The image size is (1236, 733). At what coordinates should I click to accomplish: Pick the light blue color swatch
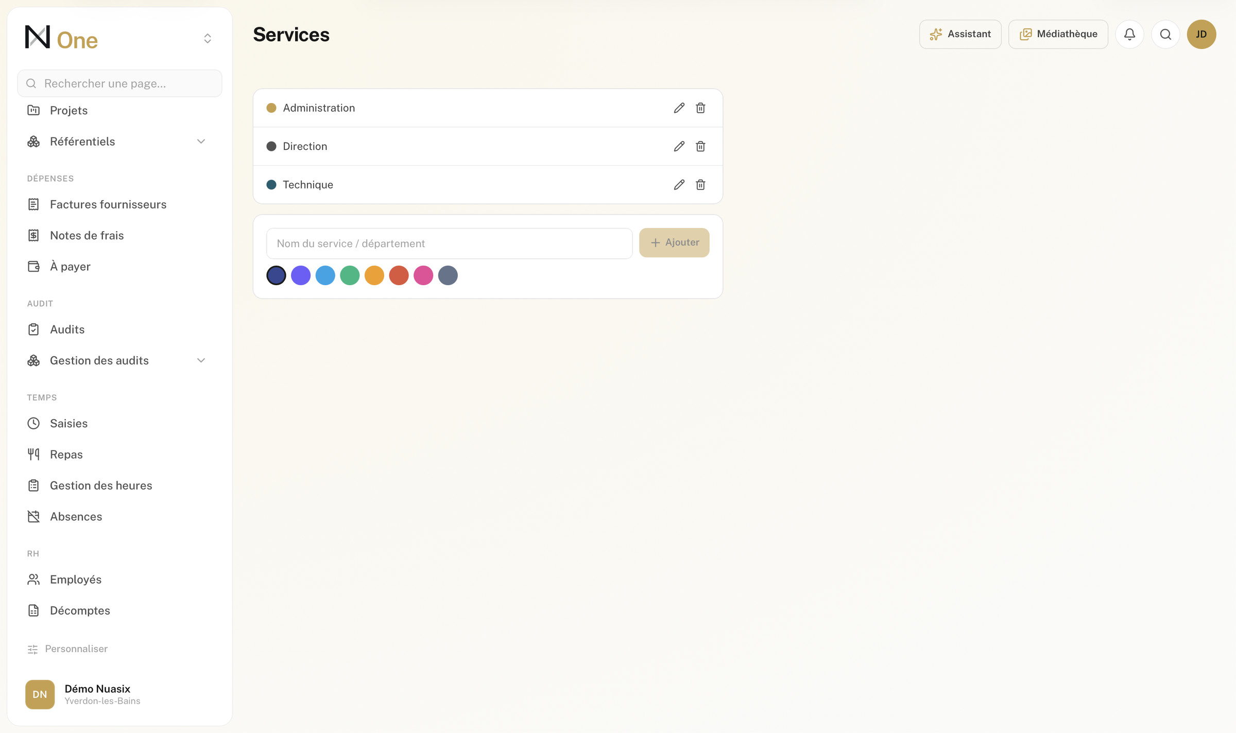coord(325,275)
